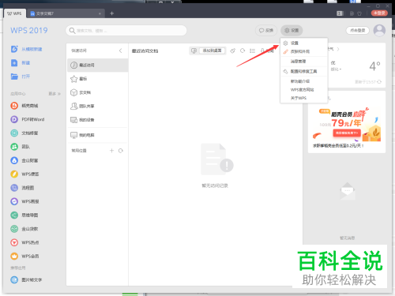Switch to the WPS home tab
Screen dimensions: 395x296
coord(15,13)
